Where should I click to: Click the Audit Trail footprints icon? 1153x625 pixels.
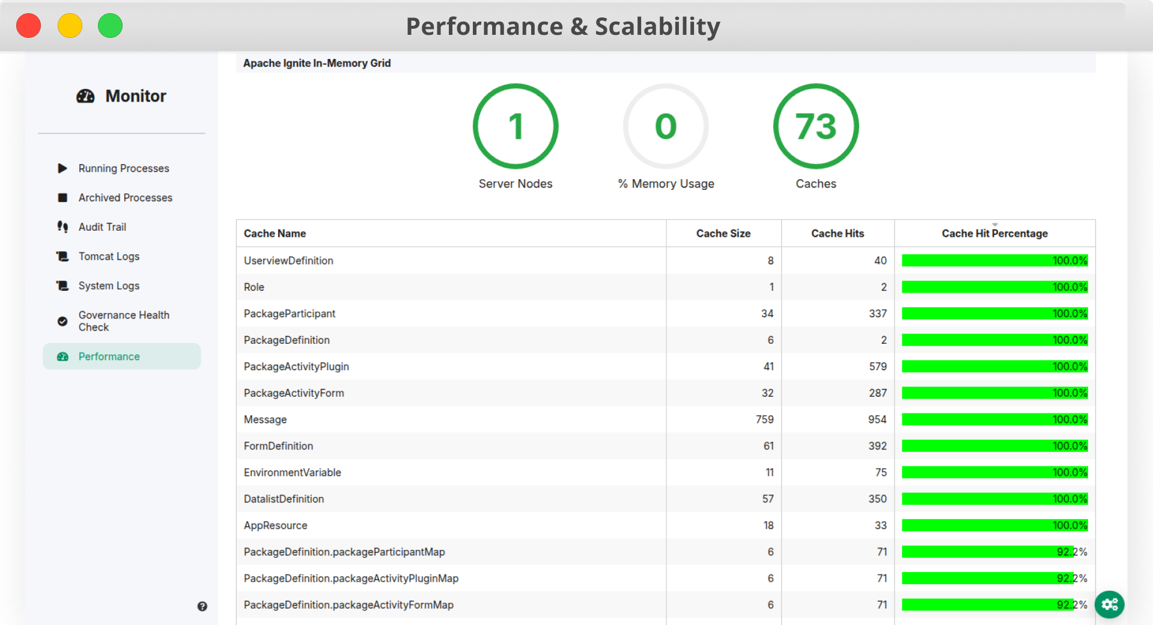[x=62, y=227]
